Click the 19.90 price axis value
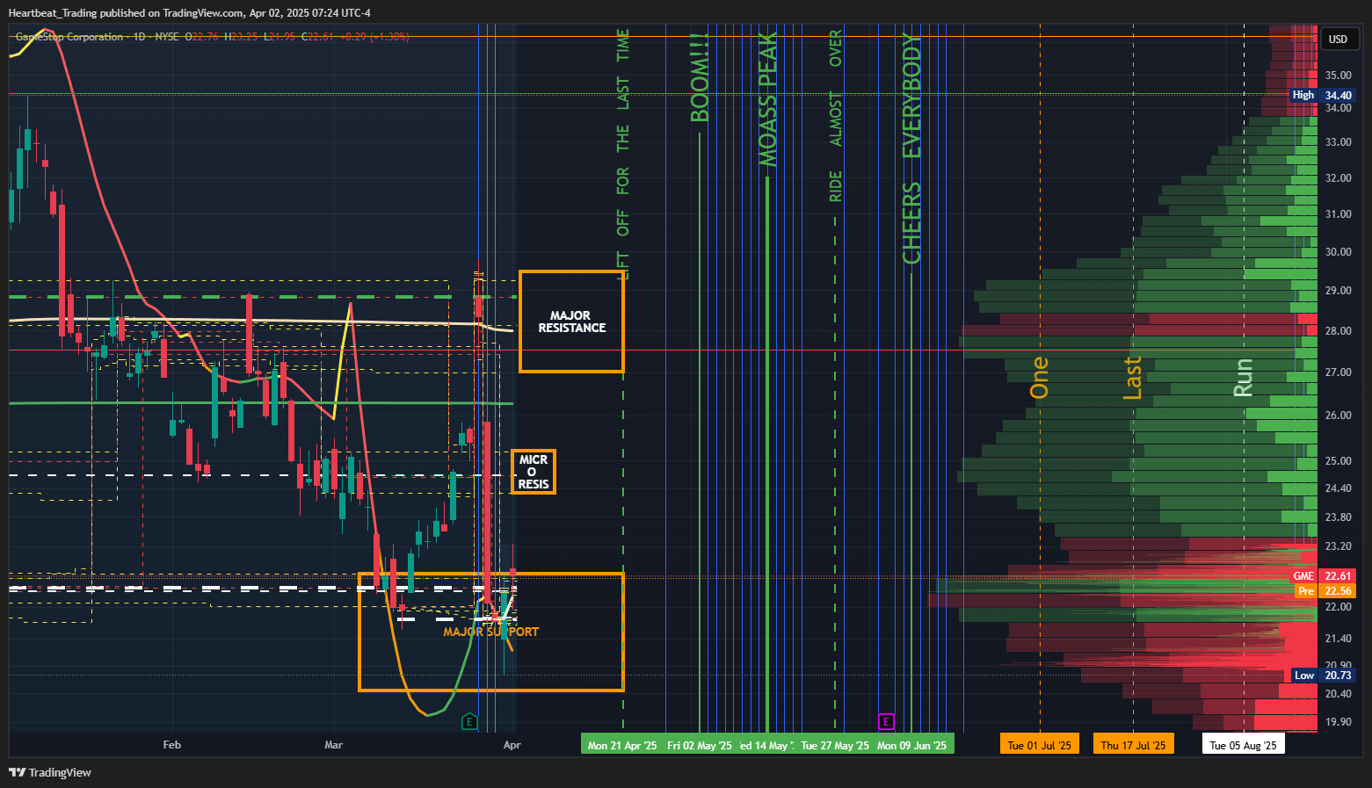 pos(1339,722)
